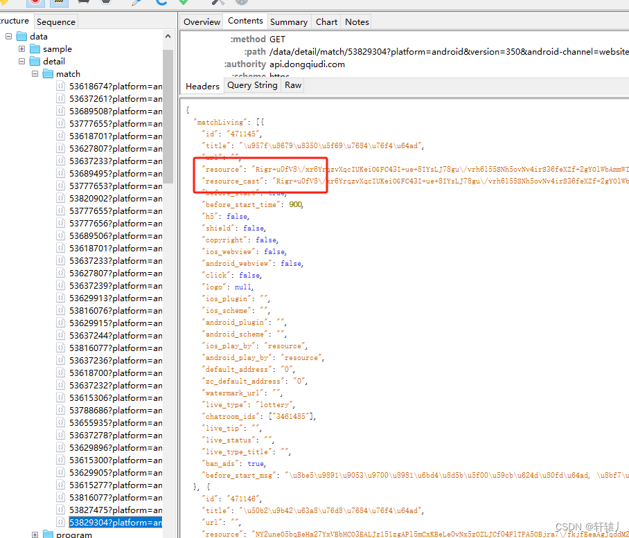Select request 53615300 in match folder

click(116, 460)
